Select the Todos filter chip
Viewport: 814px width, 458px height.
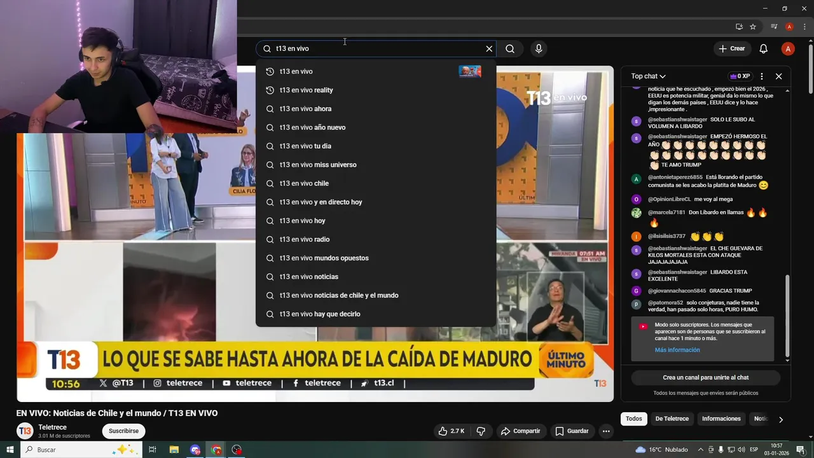[633, 419]
